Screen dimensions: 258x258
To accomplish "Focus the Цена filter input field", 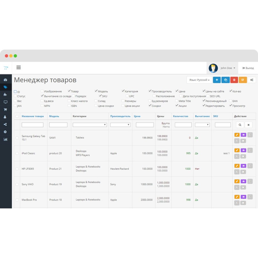I will tap(145, 125).
